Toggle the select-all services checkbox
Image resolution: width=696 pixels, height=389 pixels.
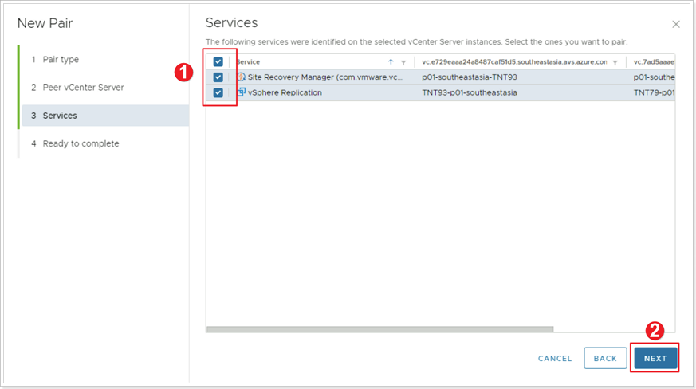218,61
